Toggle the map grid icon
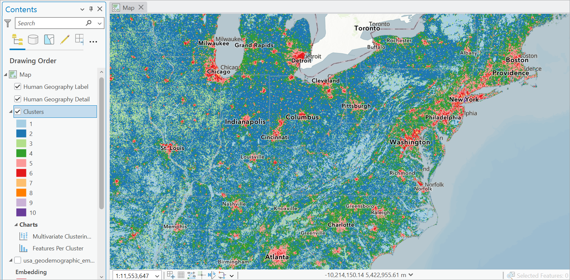570x280 pixels. pos(181,275)
